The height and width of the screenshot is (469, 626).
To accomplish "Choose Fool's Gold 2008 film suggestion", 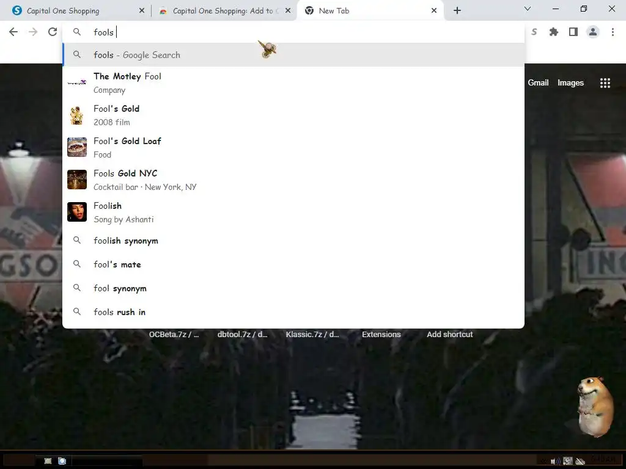I will [x=293, y=115].
